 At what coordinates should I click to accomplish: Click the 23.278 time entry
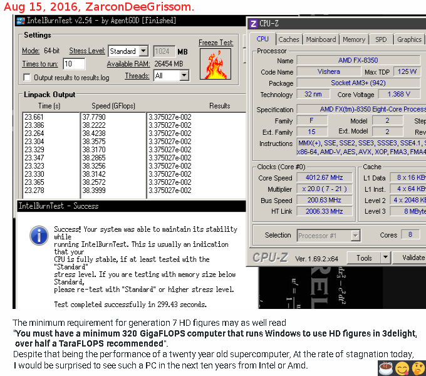click(x=34, y=191)
